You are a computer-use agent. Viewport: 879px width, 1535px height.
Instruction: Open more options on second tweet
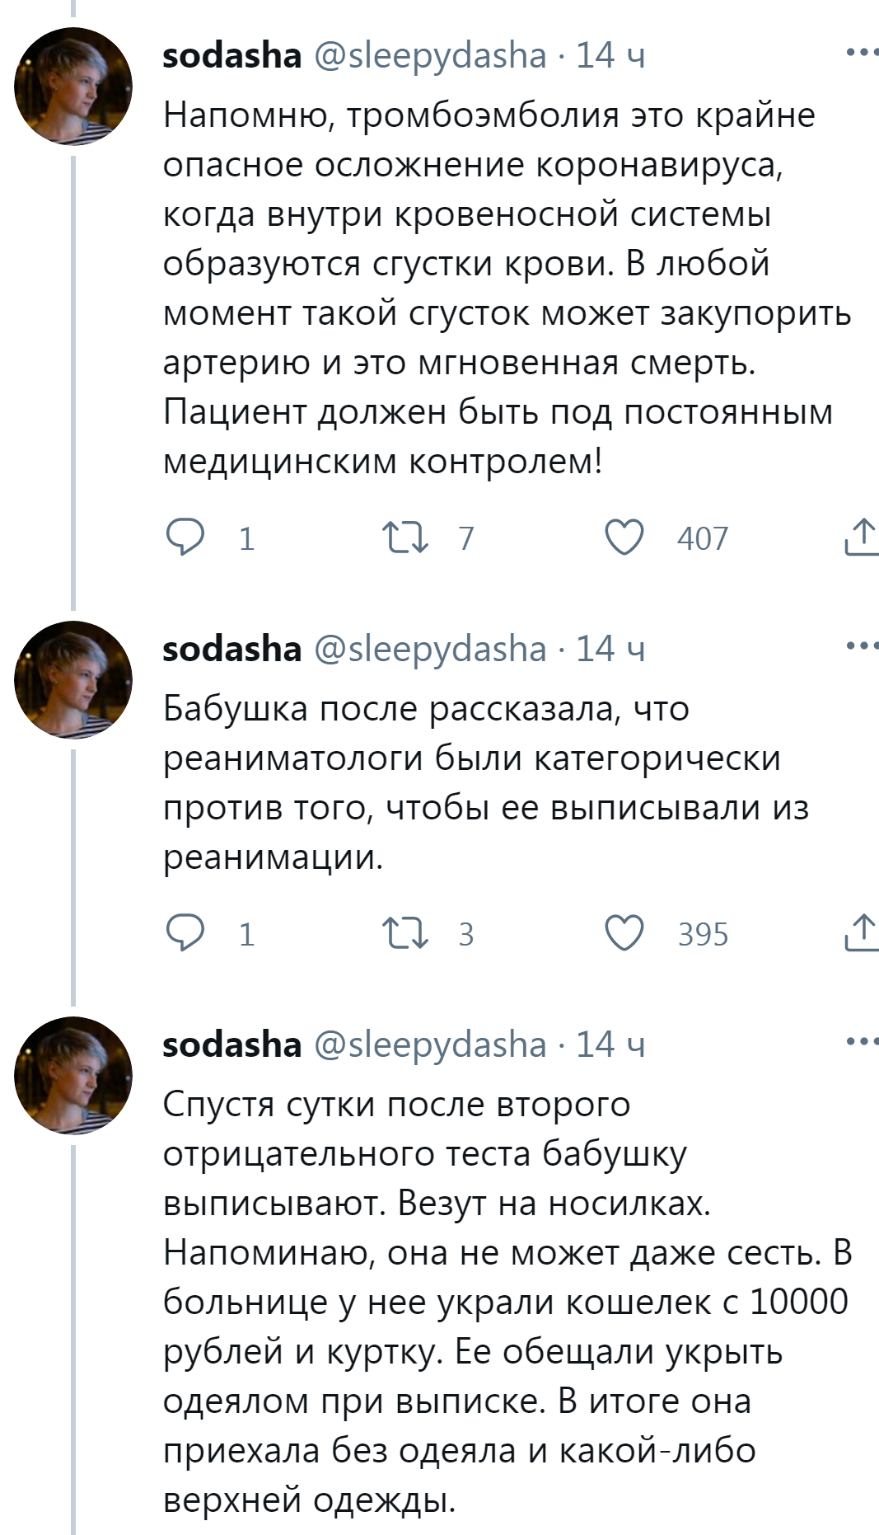tap(862, 646)
